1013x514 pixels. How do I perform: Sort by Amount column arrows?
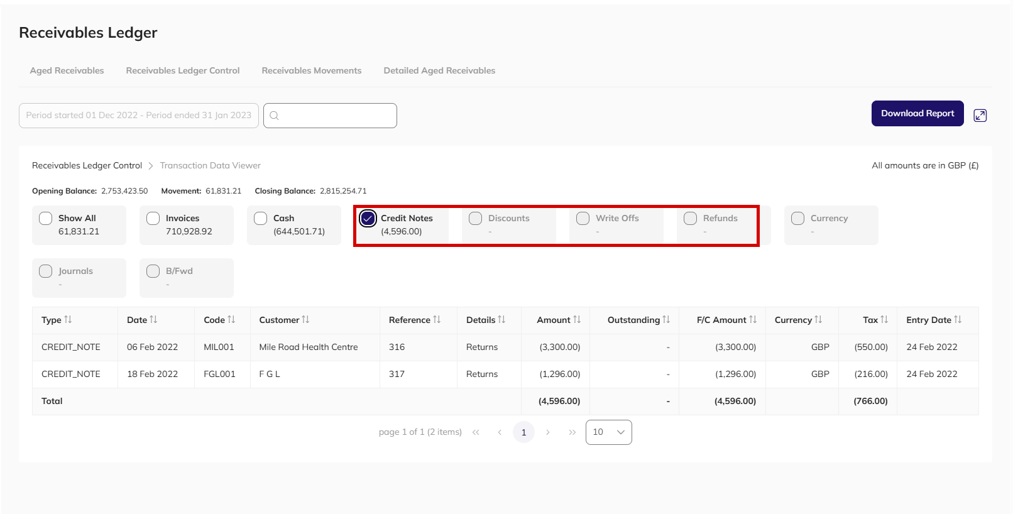(x=577, y=320)
